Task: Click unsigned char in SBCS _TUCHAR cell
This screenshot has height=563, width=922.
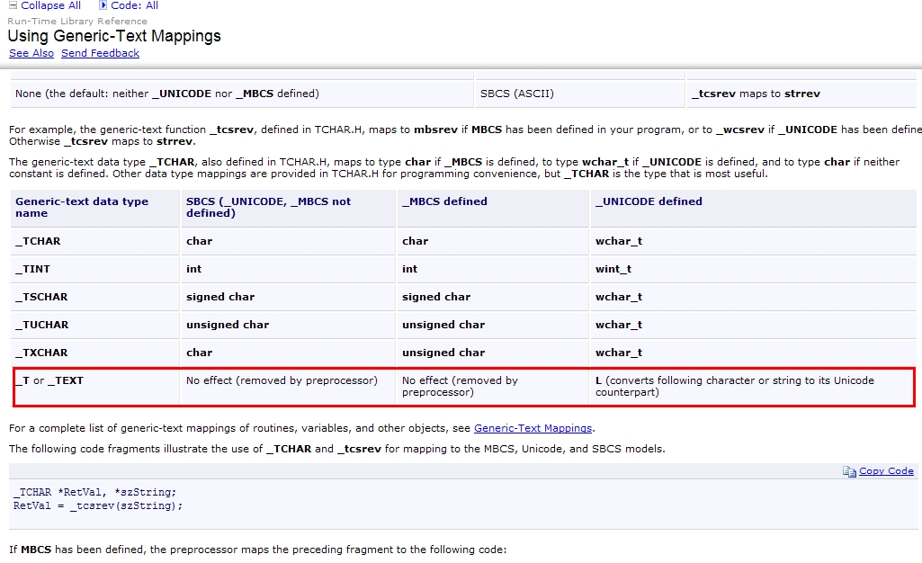Action: pos(228,325)
